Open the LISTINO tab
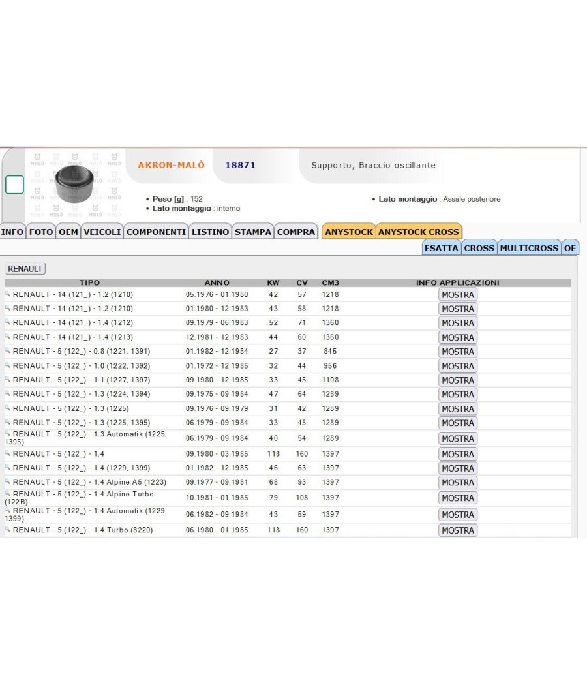587x685 pixels. [x=210, y=232]
